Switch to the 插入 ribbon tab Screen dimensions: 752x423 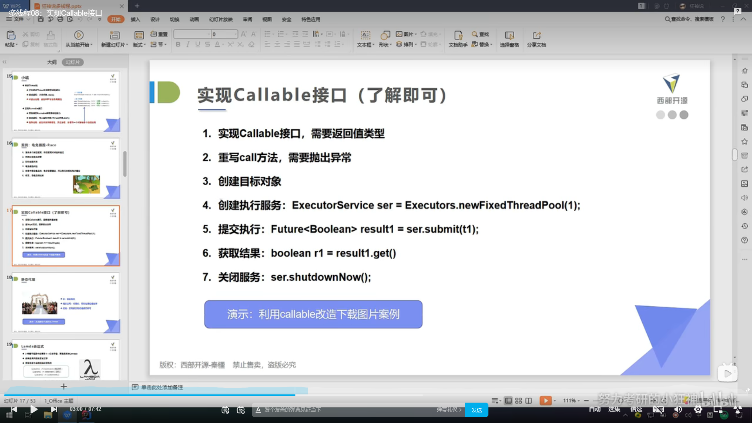pos(135,19)
